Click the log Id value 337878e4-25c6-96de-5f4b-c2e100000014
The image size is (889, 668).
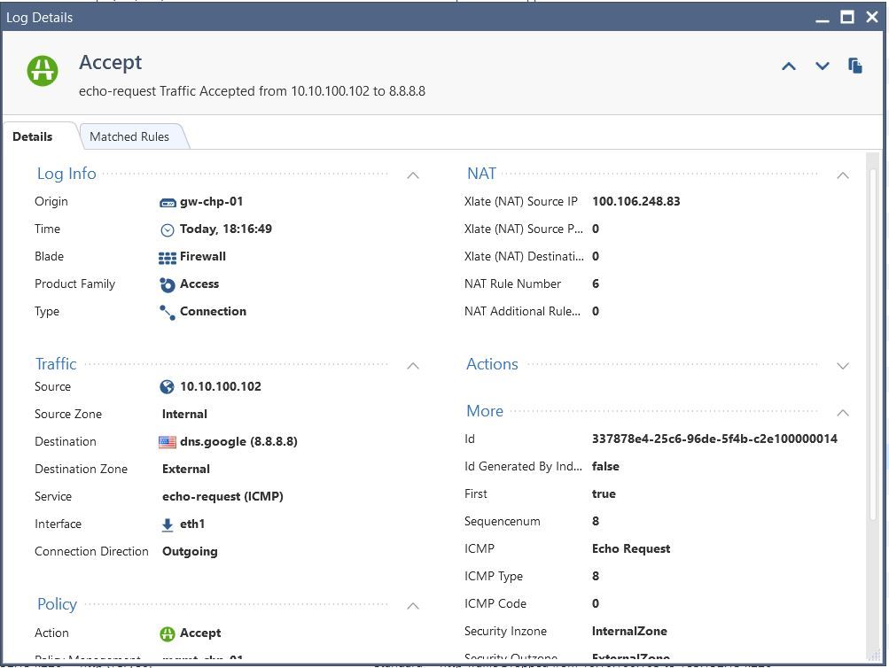(714, 439)
